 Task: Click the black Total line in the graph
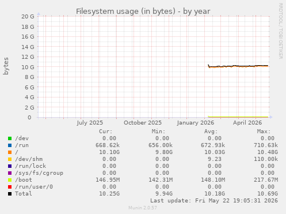(x=238, y=66)
